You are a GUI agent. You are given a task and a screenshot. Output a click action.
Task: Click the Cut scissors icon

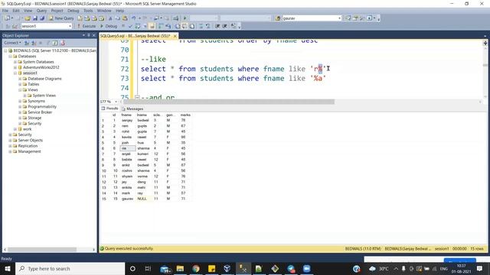tap(110, 18)
